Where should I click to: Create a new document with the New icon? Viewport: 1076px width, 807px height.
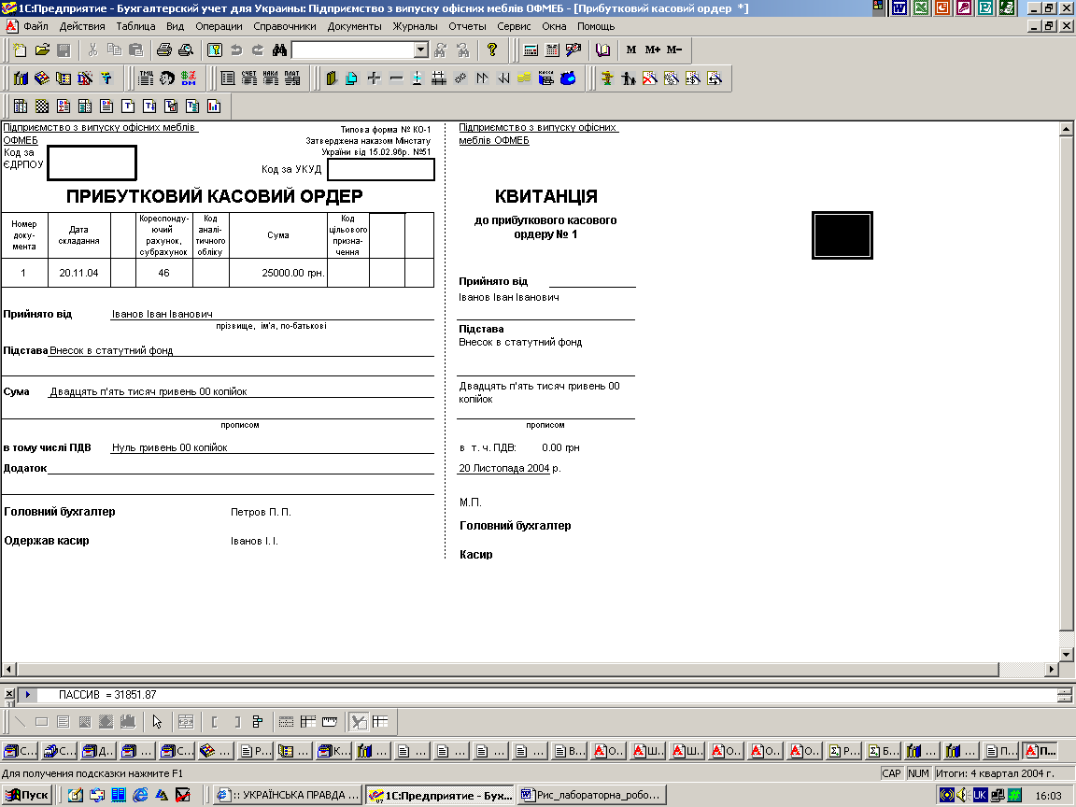20,50
